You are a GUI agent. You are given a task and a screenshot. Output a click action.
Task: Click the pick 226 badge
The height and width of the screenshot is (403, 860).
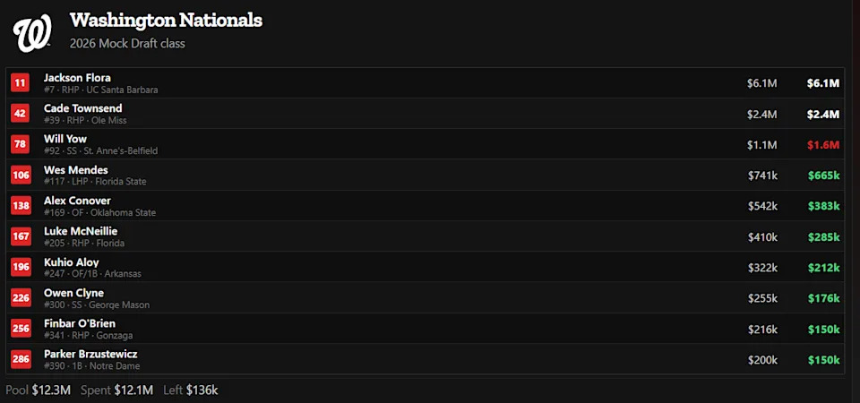20,298
